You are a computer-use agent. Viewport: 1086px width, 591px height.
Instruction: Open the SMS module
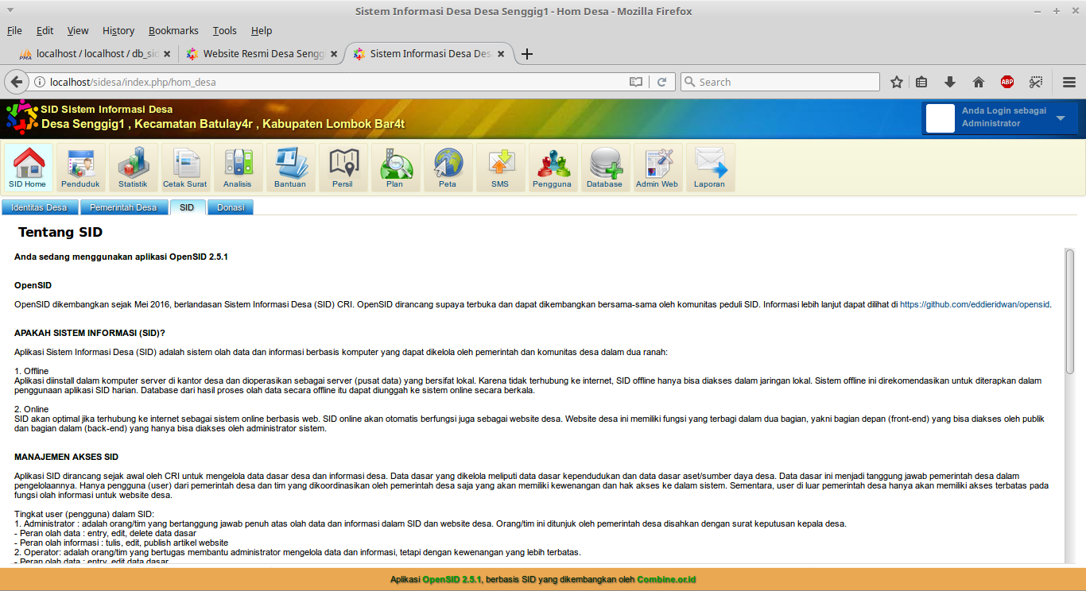tap(500, 168)
